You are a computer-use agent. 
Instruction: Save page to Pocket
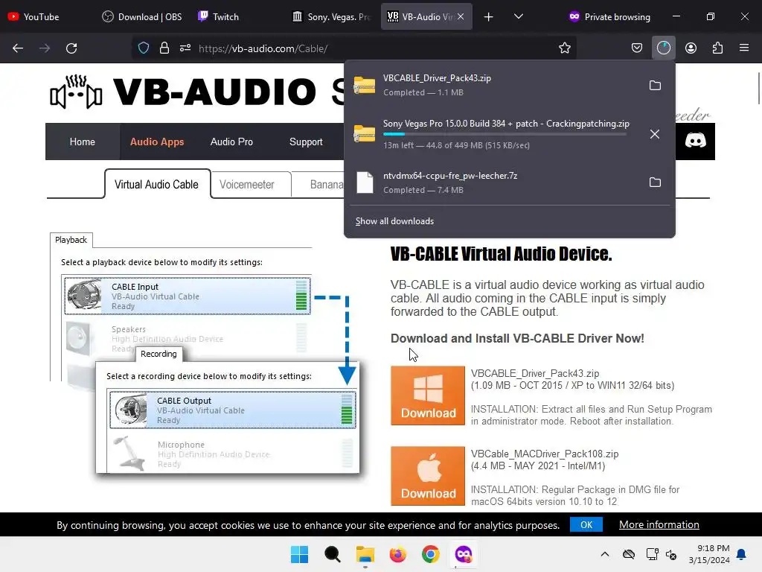click(x=637, y=48)
